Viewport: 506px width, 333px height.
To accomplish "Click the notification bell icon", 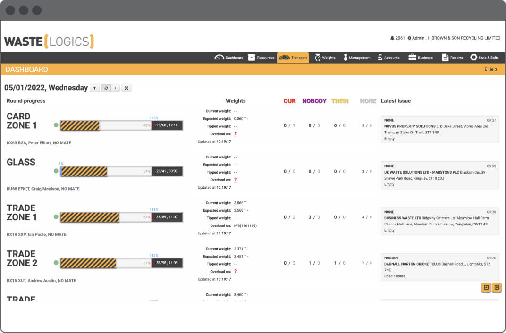I will coord(392,38).
